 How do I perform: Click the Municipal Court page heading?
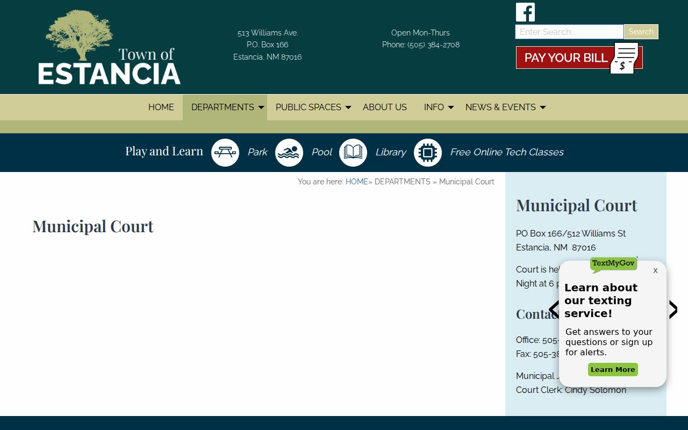point(93,226)
